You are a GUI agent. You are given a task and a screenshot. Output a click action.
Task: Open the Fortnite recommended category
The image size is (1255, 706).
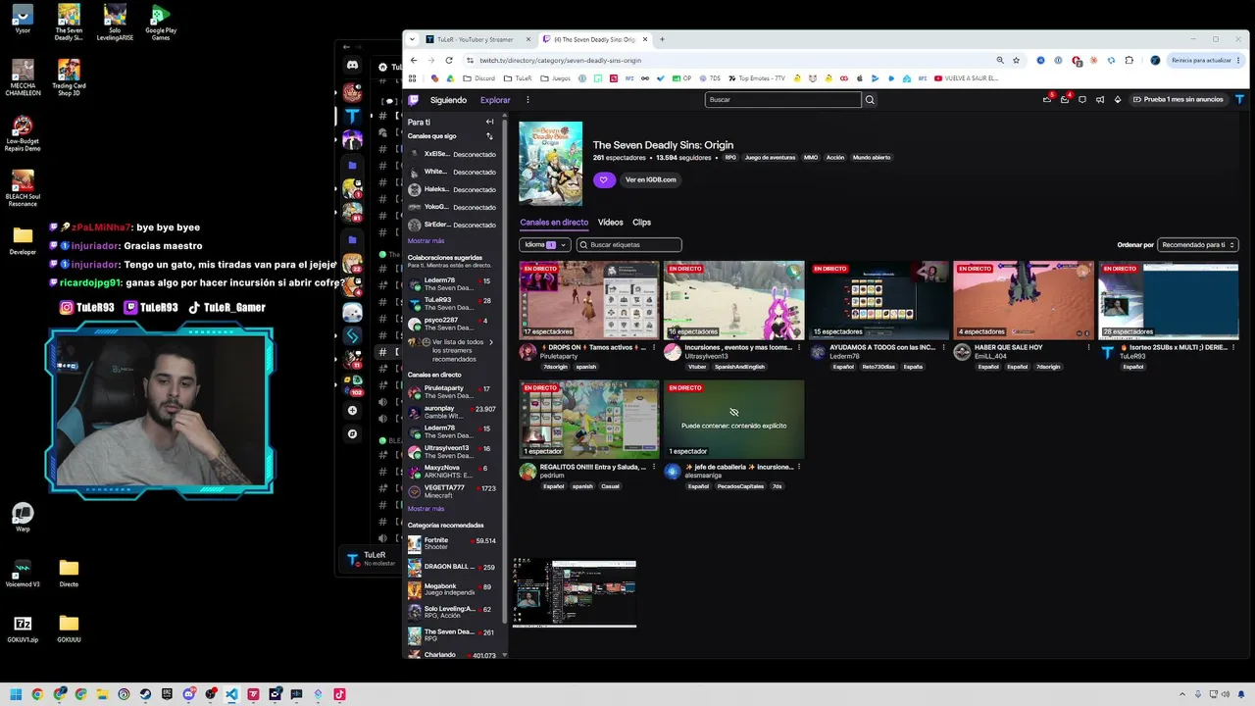click(x=452, y=543)
